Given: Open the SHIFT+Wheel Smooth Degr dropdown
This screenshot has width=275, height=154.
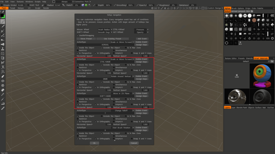Looking at the screenshot, I should [105, 32].
